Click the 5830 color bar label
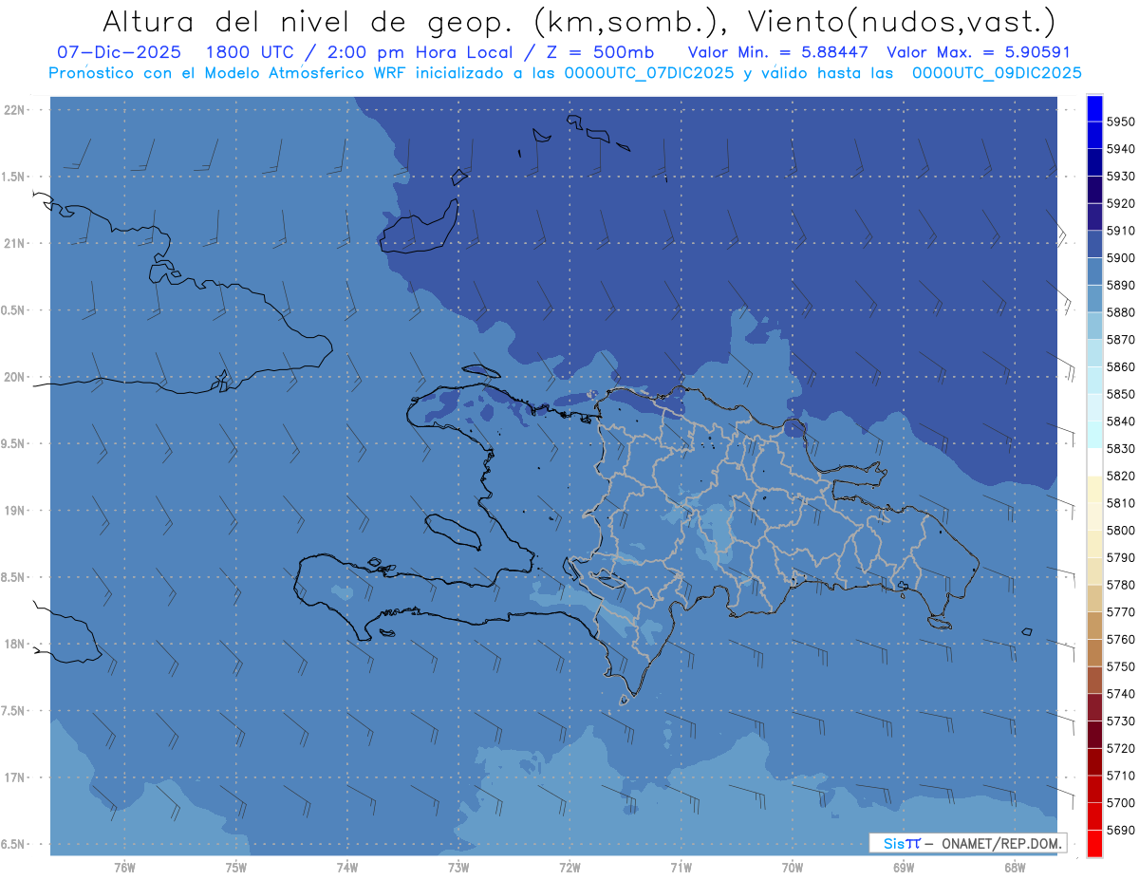 coord(1120,448)
